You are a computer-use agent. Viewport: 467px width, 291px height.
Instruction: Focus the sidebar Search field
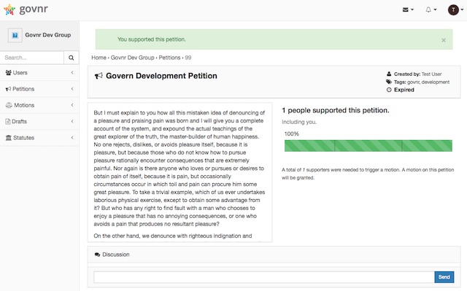click(32, 58)
